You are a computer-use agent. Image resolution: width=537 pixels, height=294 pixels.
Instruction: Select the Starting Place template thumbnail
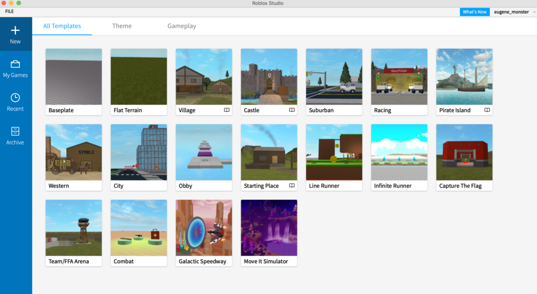[269, 153]
